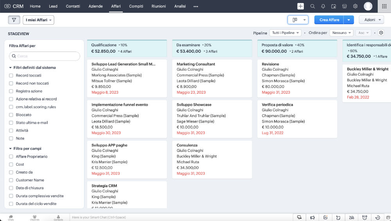Open the search magnifier icon in header
The image size is (391, 221).
[x=312, y=6]
